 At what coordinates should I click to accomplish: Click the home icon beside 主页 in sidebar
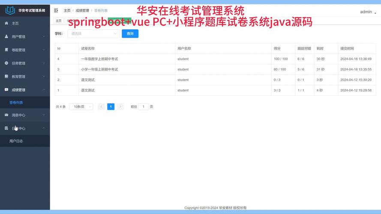6,23
